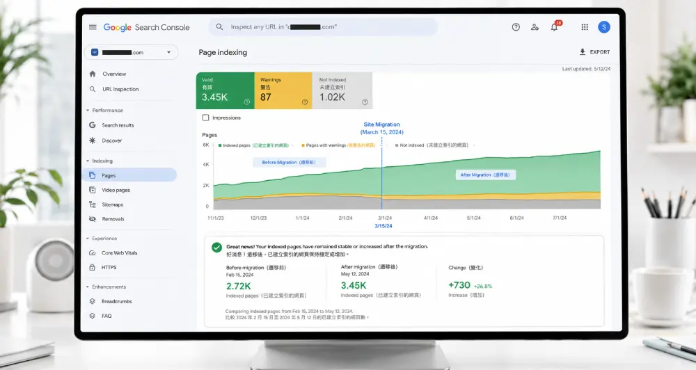Collapse the Performance section
Screen dimensions: 696x370
coord(105,111)
